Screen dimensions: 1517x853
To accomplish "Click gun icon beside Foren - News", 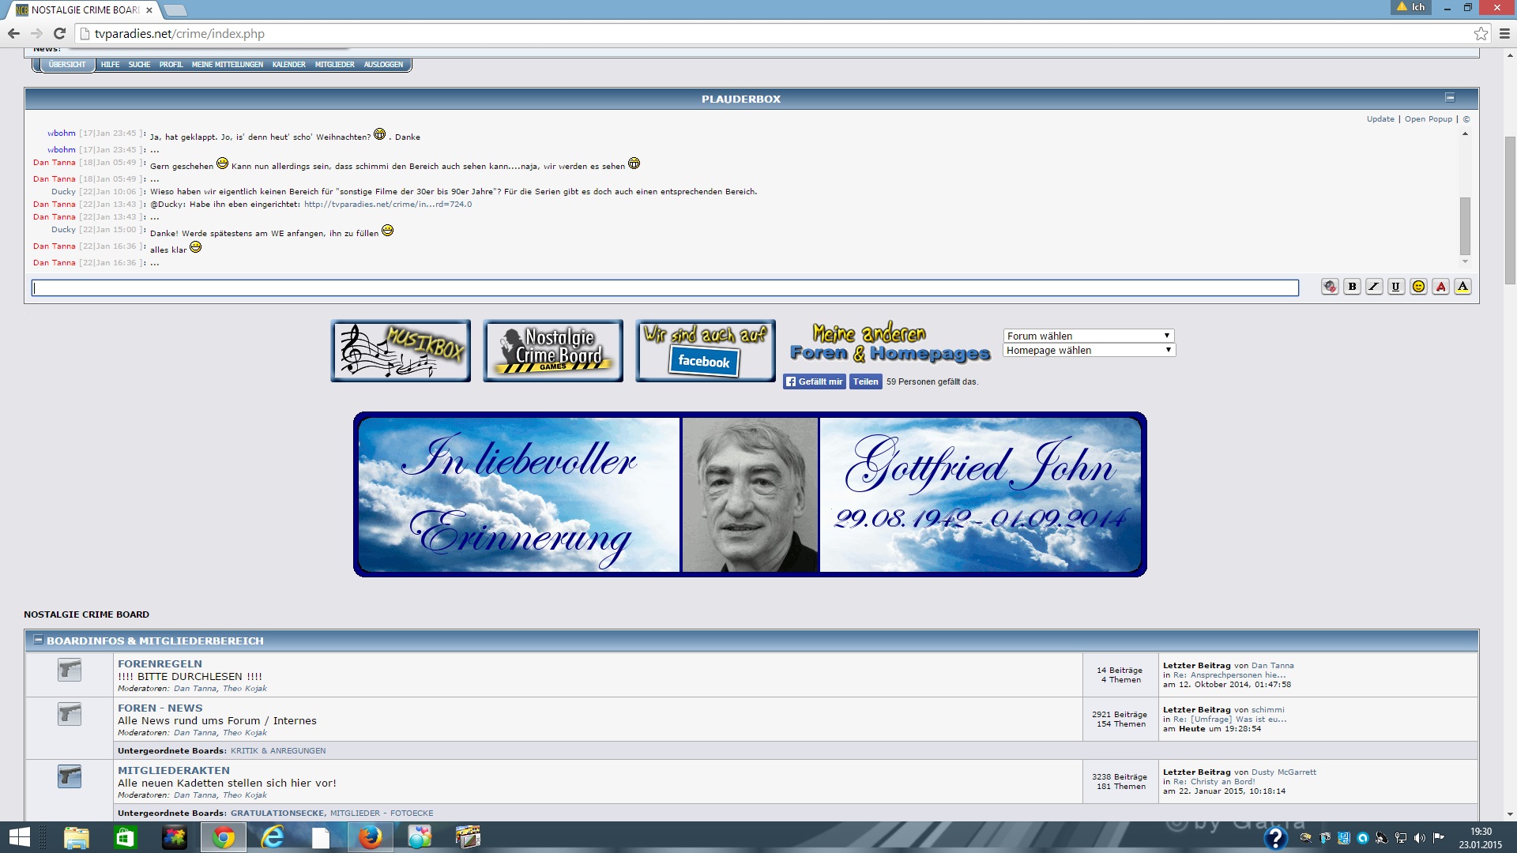I will point(70,714).
